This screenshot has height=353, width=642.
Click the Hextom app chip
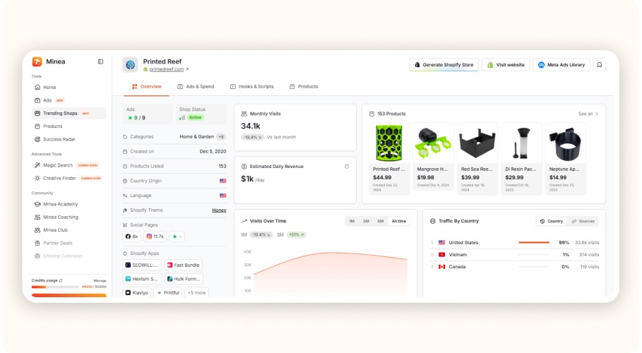pyautogui.click(x=142, y=279)
